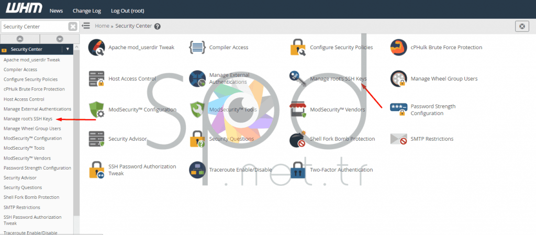The width and height of the screenshot is (536, 235).
Task: Select Manage External Authentications icon
Action: tap(197, 79)
